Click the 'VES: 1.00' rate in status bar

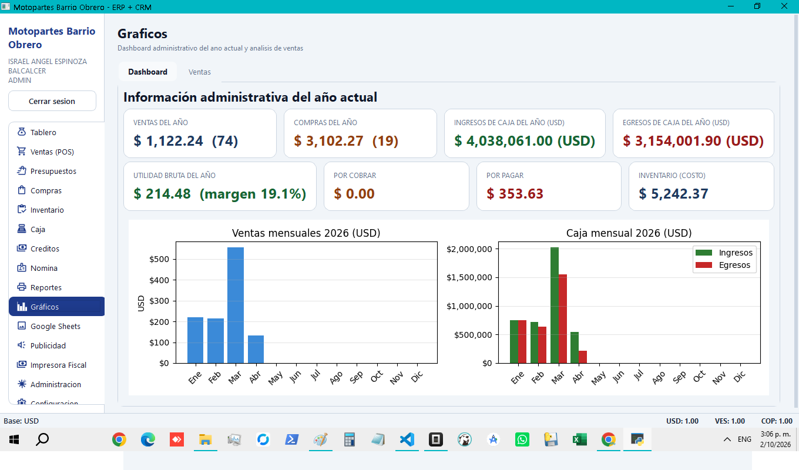(730, 421)
